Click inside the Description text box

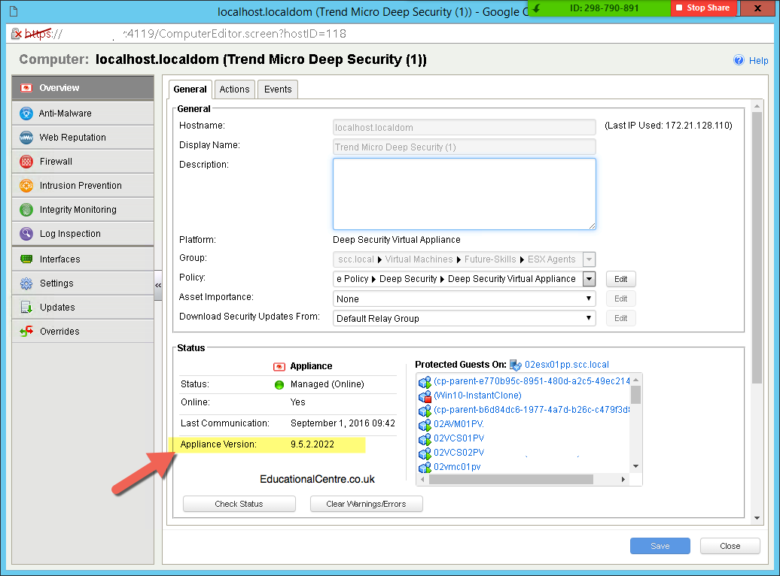click(x=464, y=194)
